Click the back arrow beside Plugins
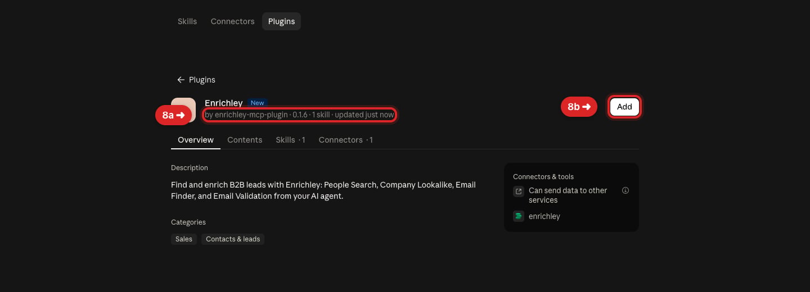The width and height of the screenshot is (810, 292). tap(181, 80)
